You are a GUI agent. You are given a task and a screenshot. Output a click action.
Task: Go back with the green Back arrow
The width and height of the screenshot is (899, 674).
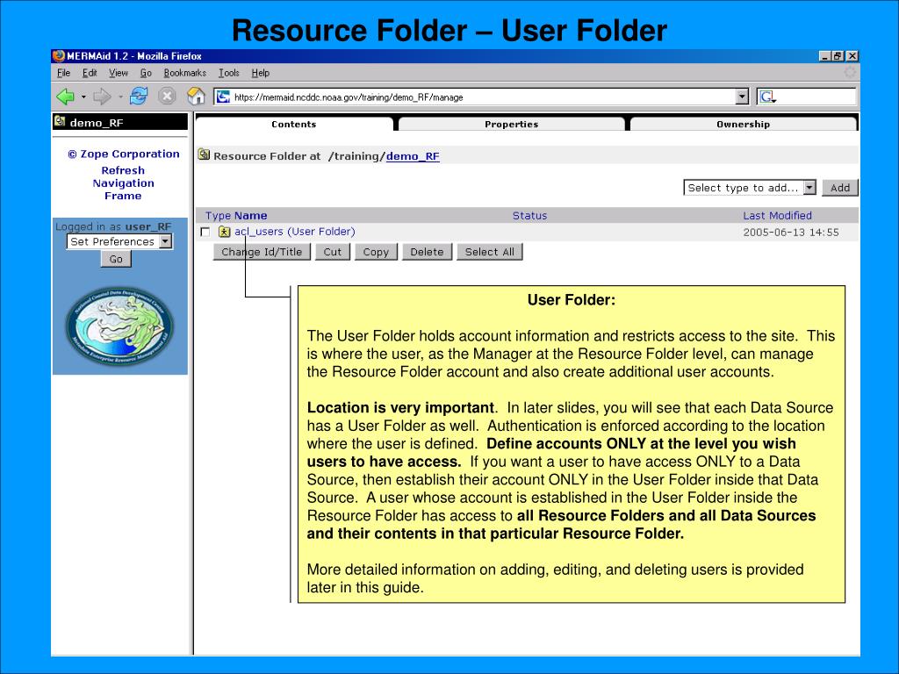pyautogui.click(x=65, y=97)
